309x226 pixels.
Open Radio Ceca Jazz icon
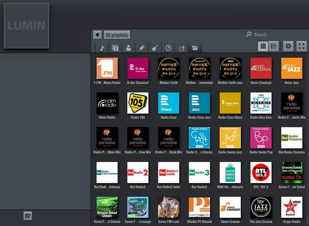click(199, 103)
